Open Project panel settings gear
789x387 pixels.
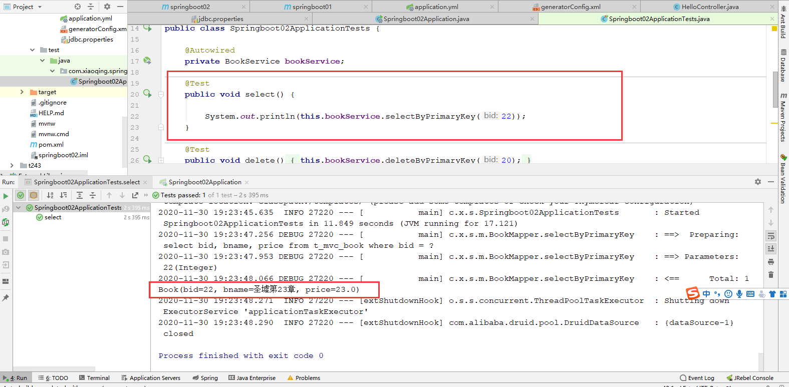point(107,7)
